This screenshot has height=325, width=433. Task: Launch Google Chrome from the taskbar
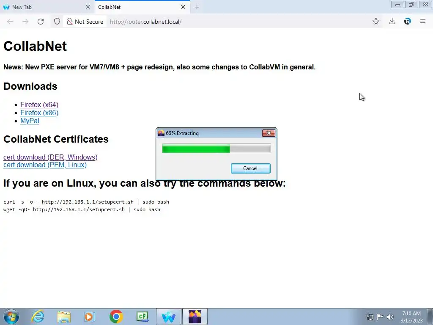click(x=116, y=317)
